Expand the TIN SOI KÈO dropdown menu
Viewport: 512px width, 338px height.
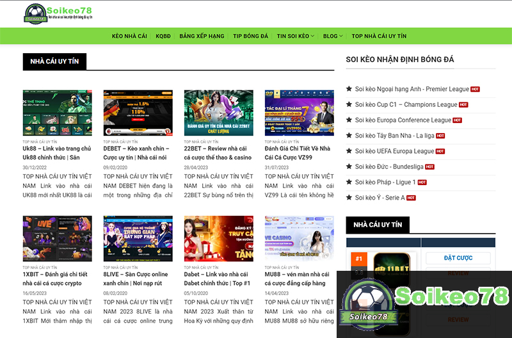295,36
